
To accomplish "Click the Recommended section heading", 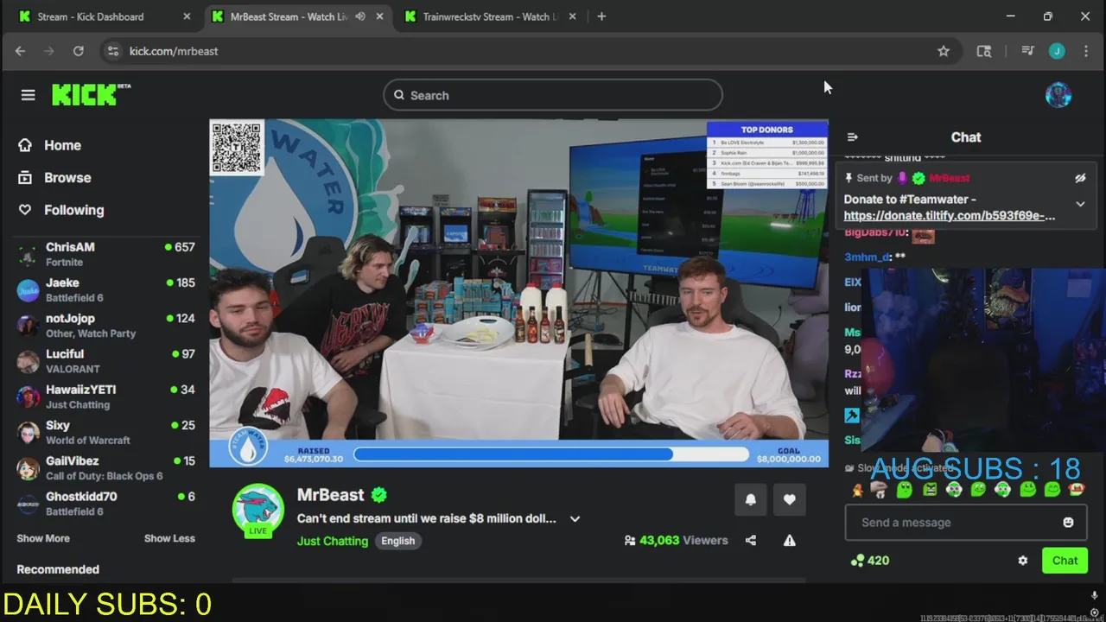I will pyautogui.click(x=58, y=569).
